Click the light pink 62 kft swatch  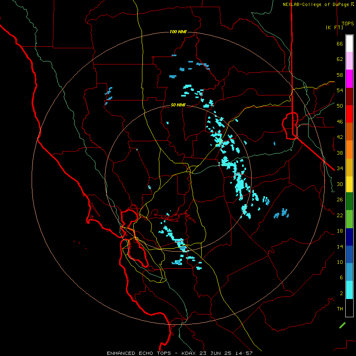coord(349,61)
